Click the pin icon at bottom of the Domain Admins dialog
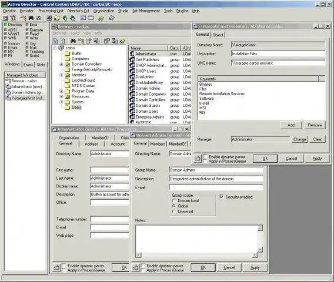Screen dimensions: 334x282 click(136, 267)
